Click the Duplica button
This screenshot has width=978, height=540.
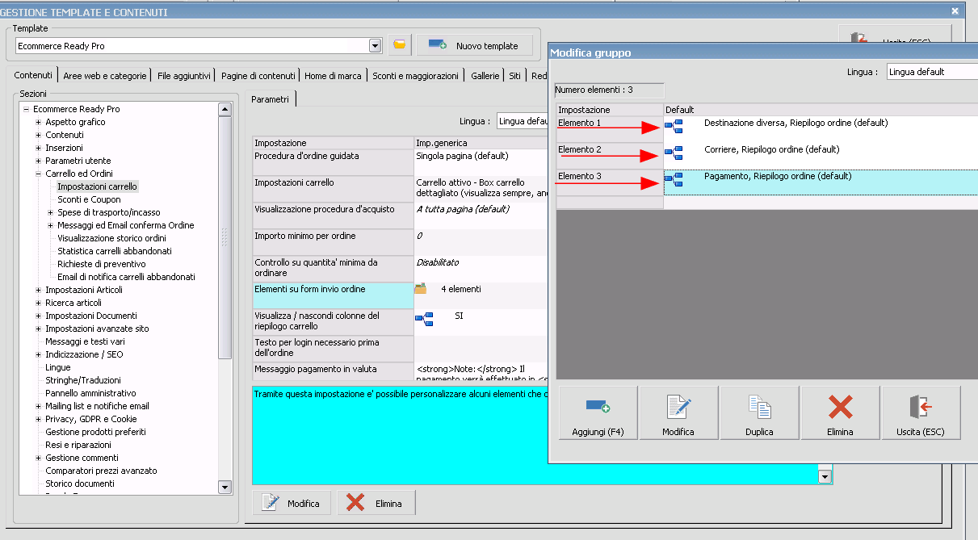(x=759, y=412)
